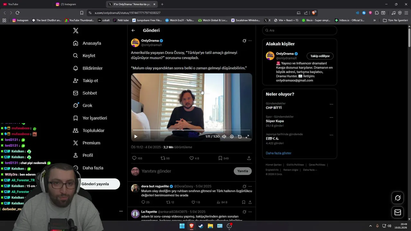Screen dimensions: 411x231
Task: Play the video
Action: [136, 136]
